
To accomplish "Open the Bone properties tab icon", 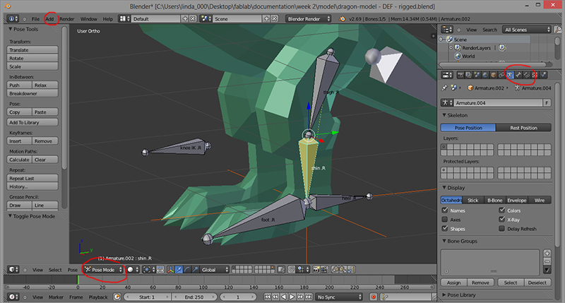I will [x=518, y=75].
